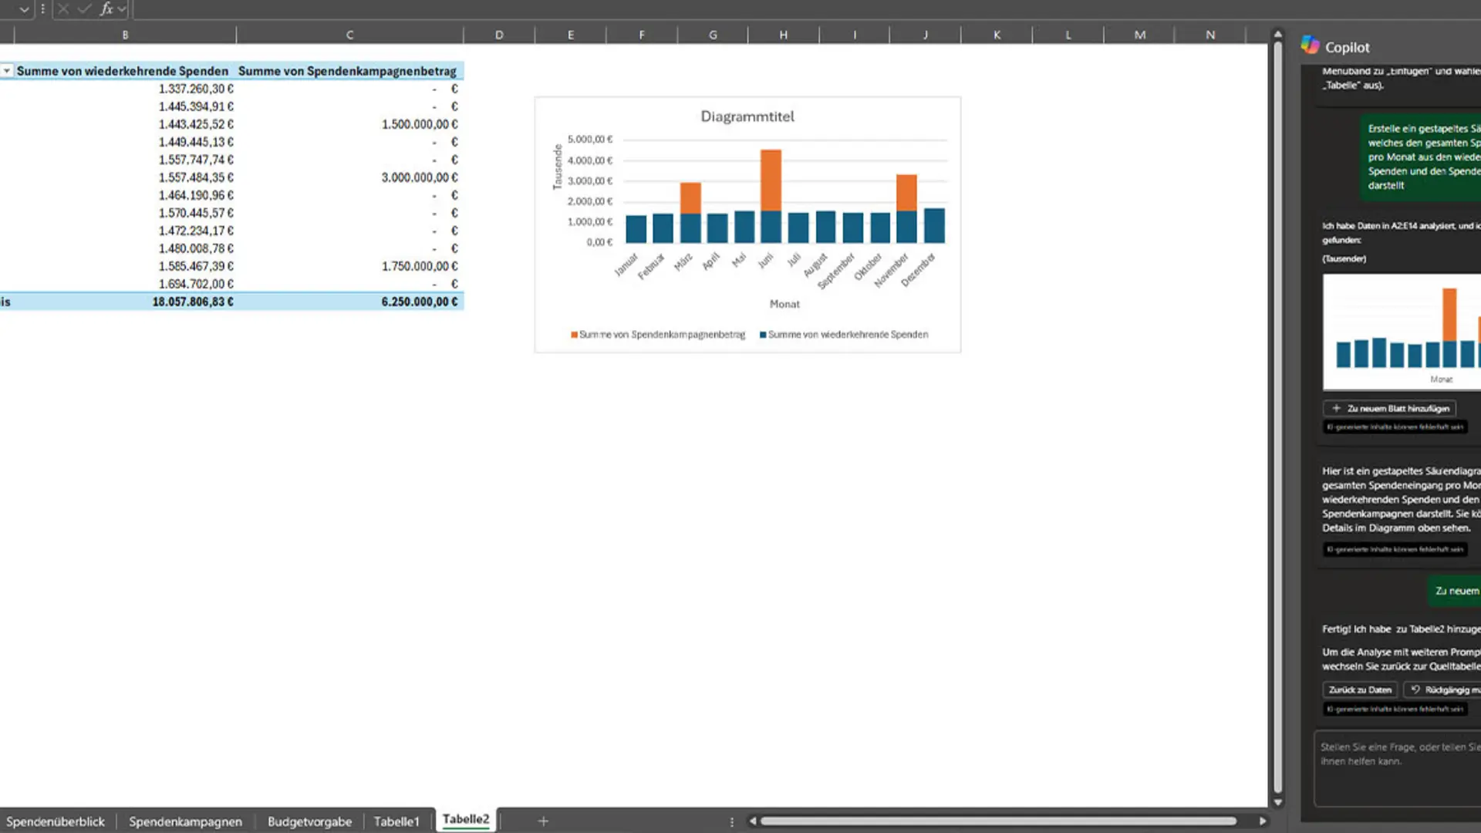
Task: Select cell with 1.445.394,91 €
Action: coord(196,106)
